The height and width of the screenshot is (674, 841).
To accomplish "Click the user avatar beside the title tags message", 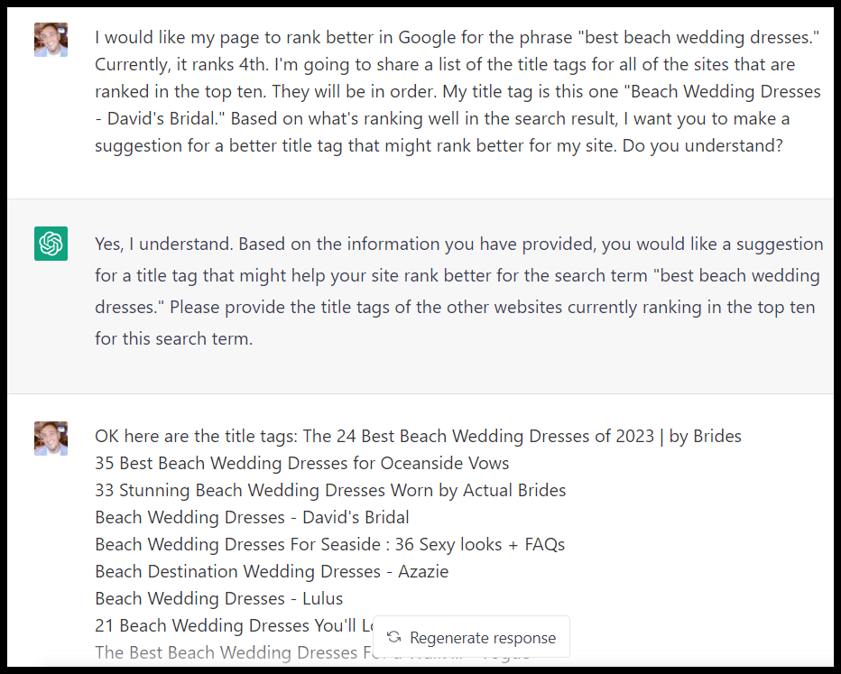I will coord(51,439).
